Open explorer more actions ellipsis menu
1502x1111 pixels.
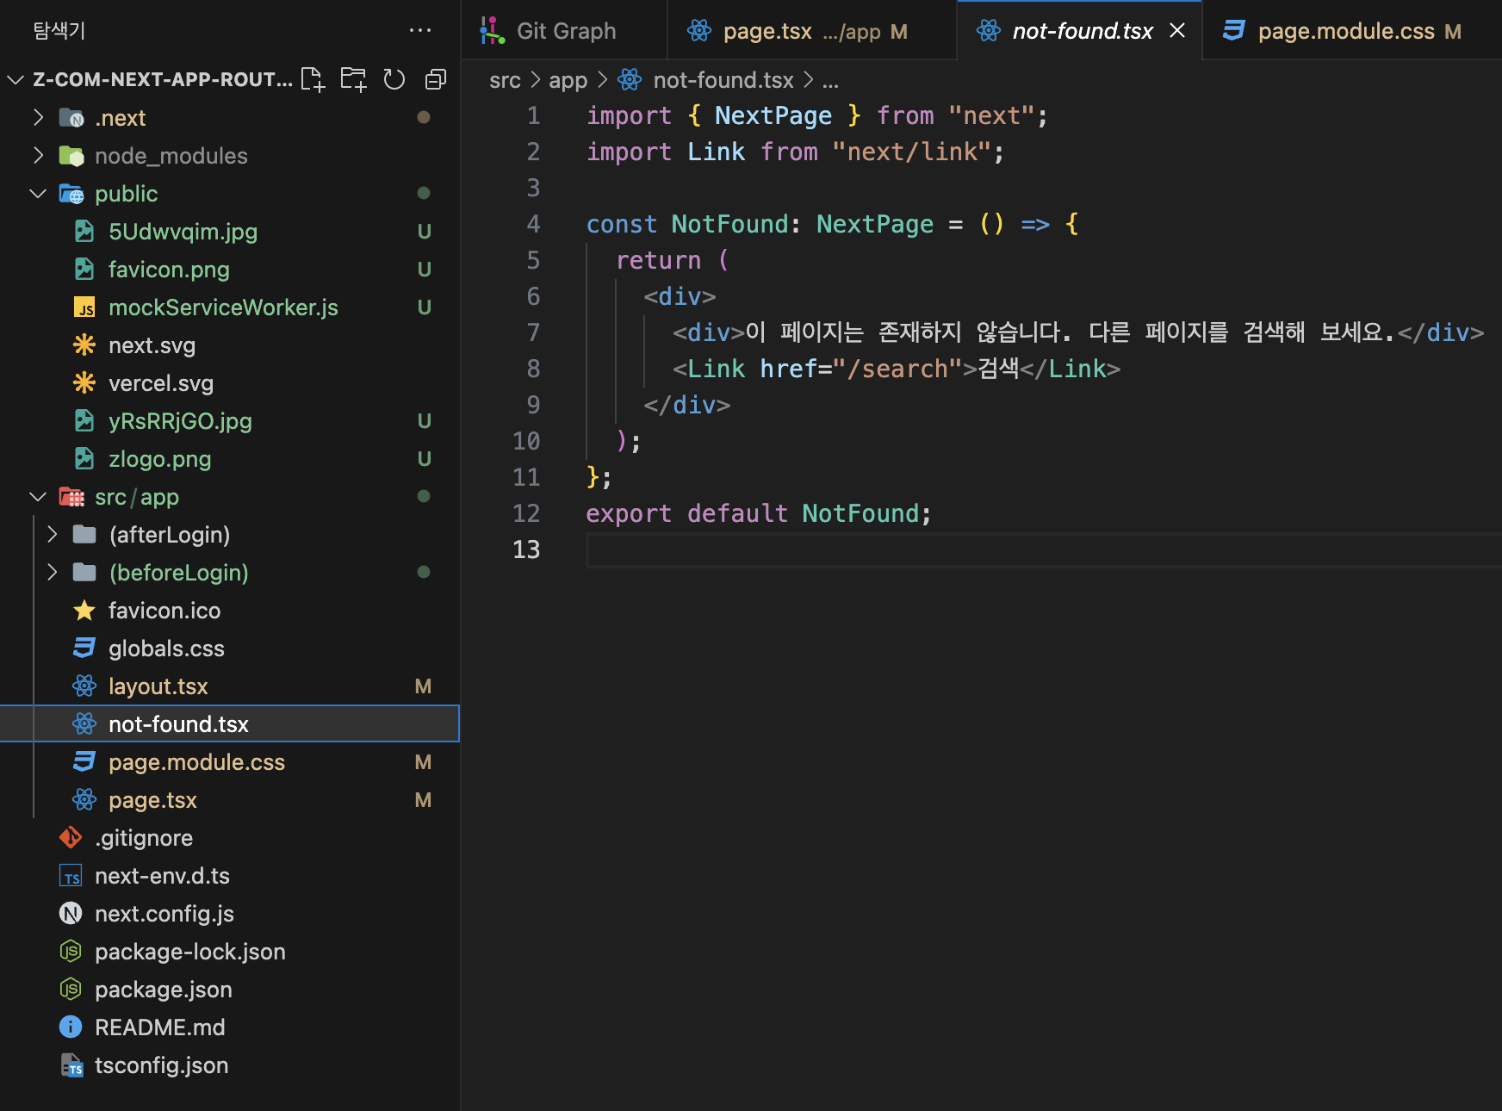click(x=420, y=30)
